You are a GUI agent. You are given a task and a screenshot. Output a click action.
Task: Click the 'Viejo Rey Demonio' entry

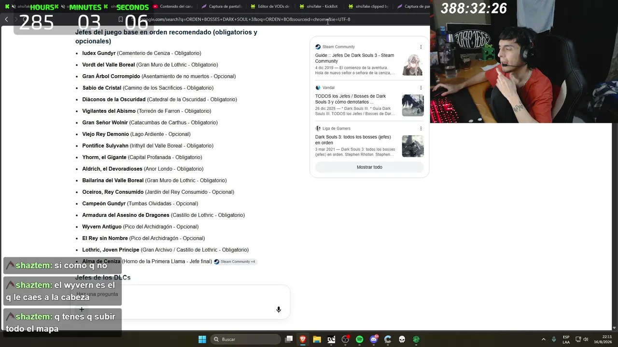(106, 134)
